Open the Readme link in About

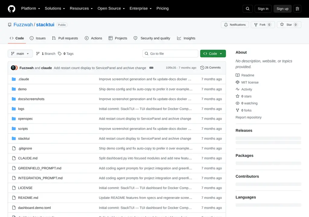[x=245, y=75]
